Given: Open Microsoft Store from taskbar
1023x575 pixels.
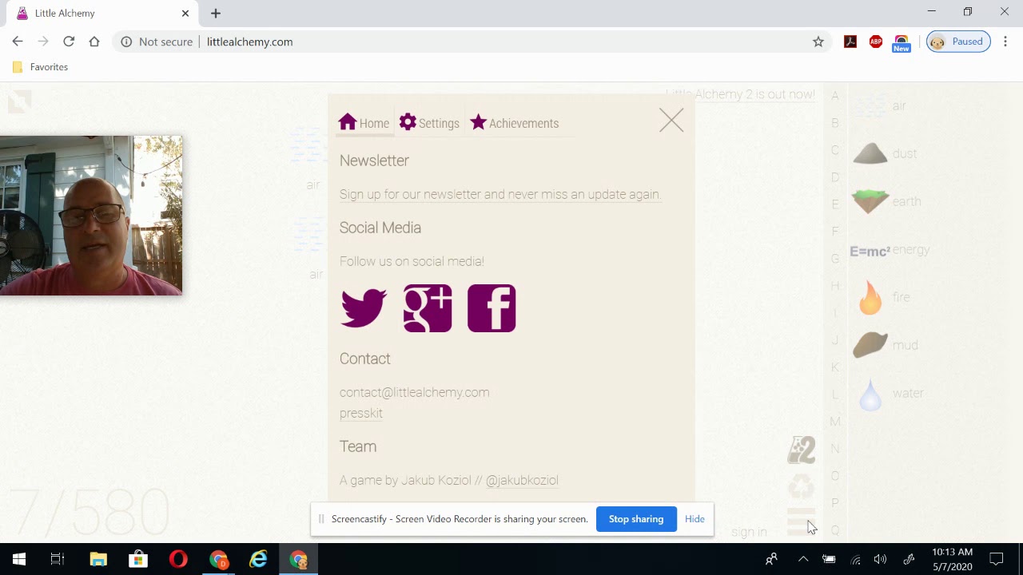Looking at the screenshot, I should [138, 559].
